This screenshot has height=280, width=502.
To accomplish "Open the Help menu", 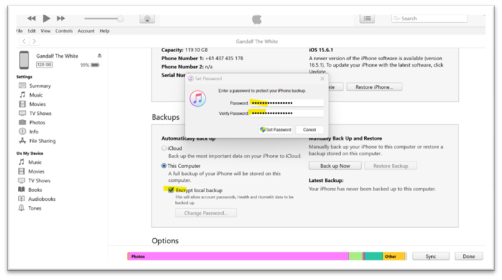I will pos(105,31).
